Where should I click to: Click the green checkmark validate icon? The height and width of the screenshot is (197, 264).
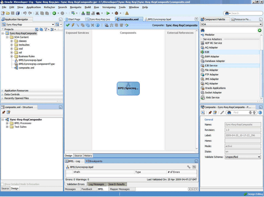tap(68, 25)
